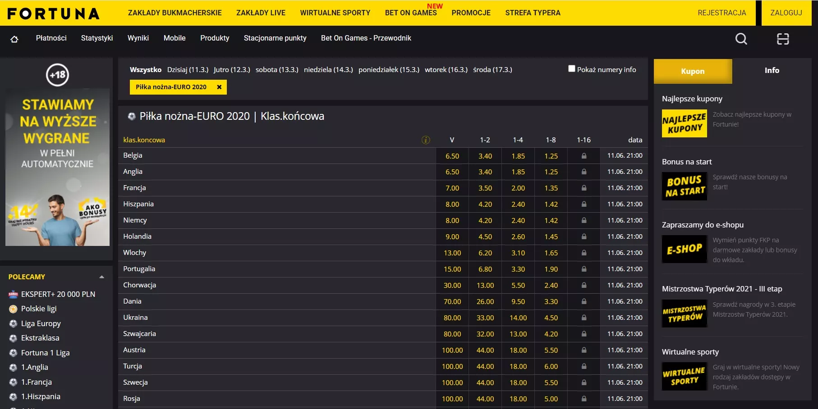The height and width of the screenshot is (409, 818).
Task: Open Zakłady Live menu
Action: [261, 13]
